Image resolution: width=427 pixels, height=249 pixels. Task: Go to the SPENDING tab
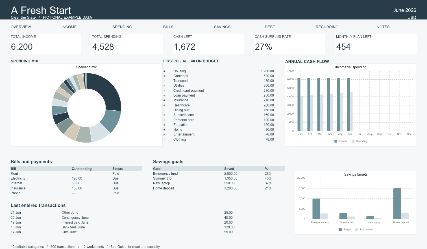coord(122,27)
